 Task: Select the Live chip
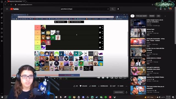(x=158, y=16)
